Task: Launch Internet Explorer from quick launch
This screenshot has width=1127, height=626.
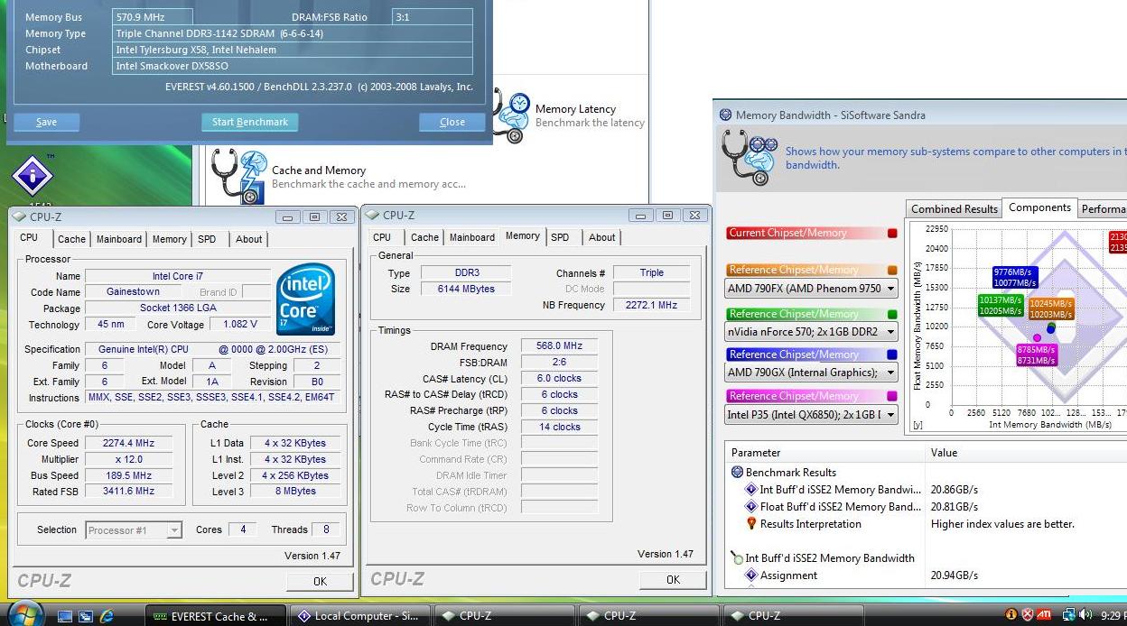Action: point(107,616)
